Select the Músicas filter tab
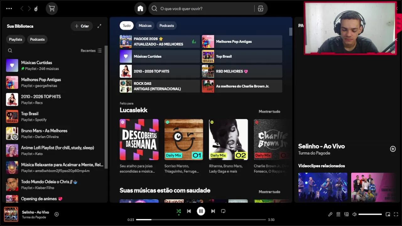Image resolution: width=402 pixels, height=226 pixels. pos(145,25)
